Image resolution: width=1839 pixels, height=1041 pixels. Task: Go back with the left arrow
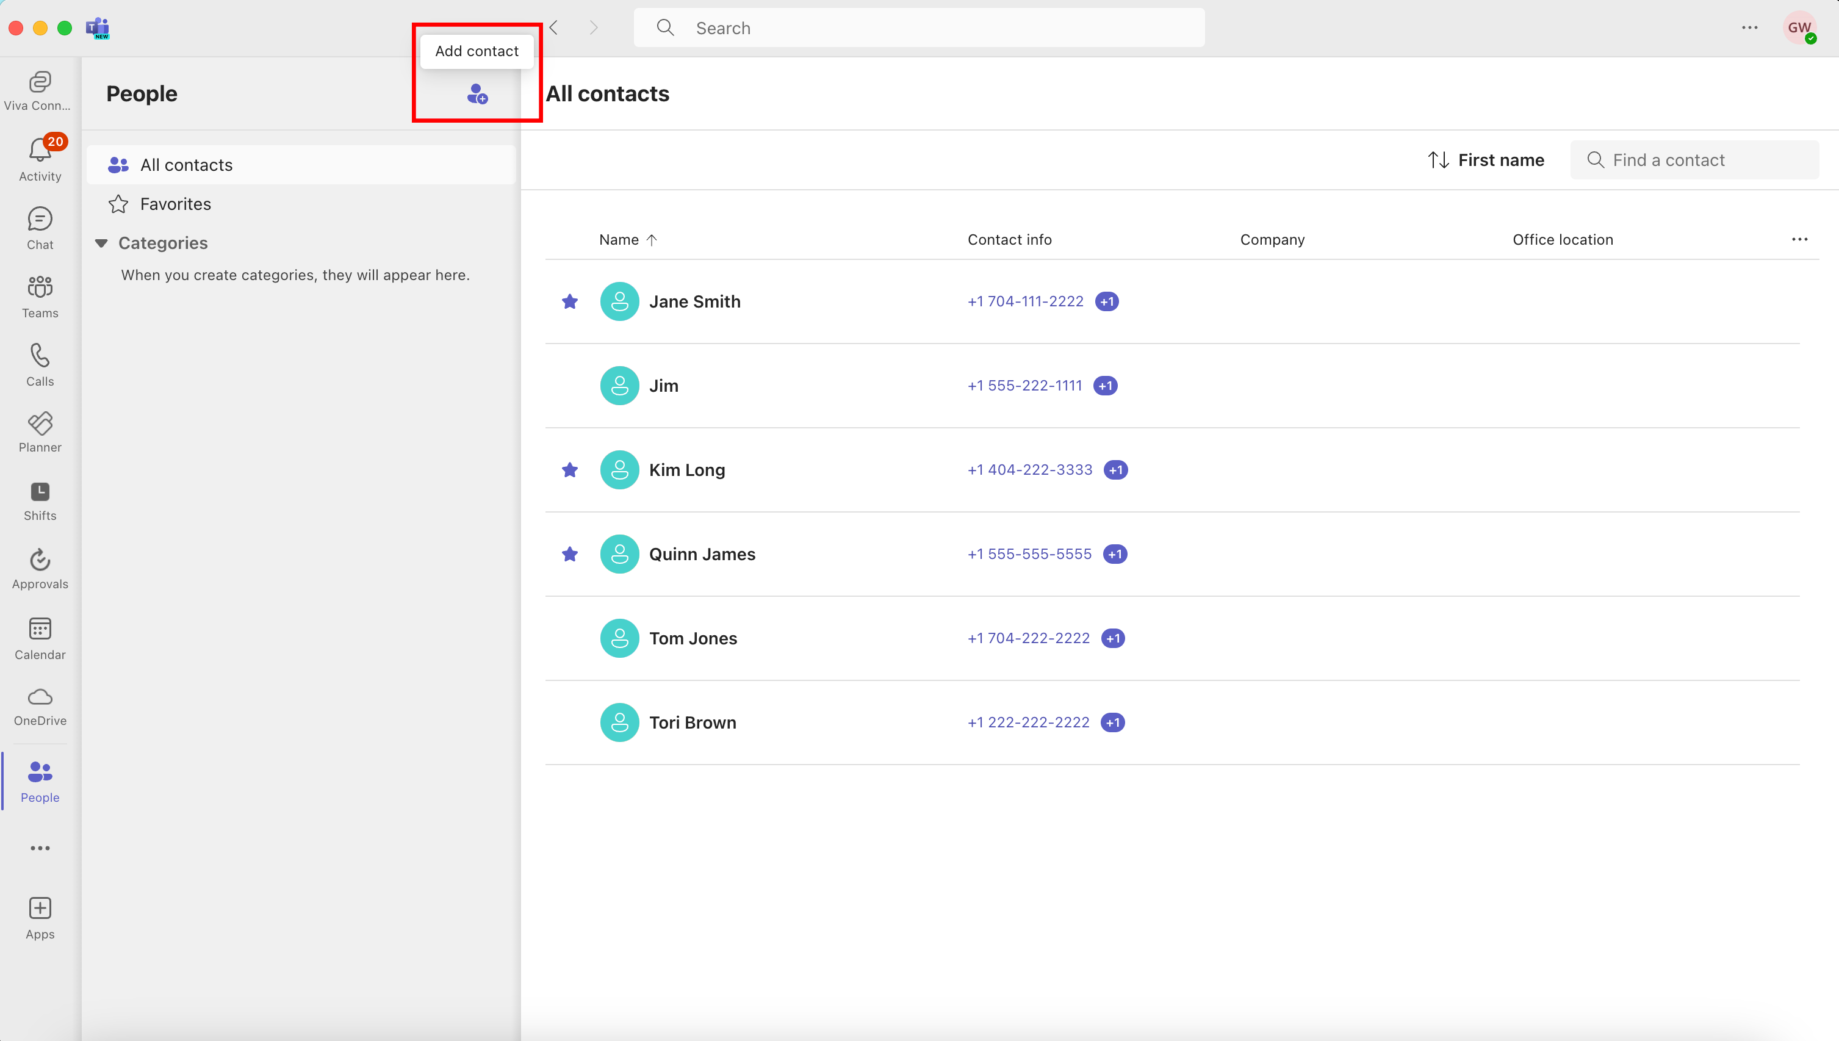[554, 28]
